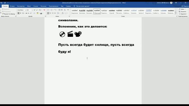Viewport: 189px width, 106px height.
Task: Click the user account avatar
Action: coord(171,3)
